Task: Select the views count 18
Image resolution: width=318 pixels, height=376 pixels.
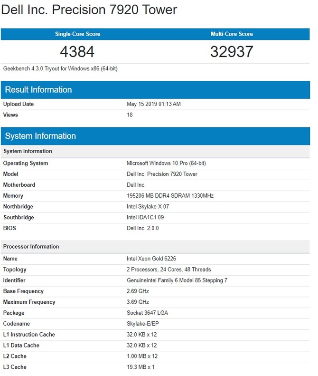Action: 130,115
